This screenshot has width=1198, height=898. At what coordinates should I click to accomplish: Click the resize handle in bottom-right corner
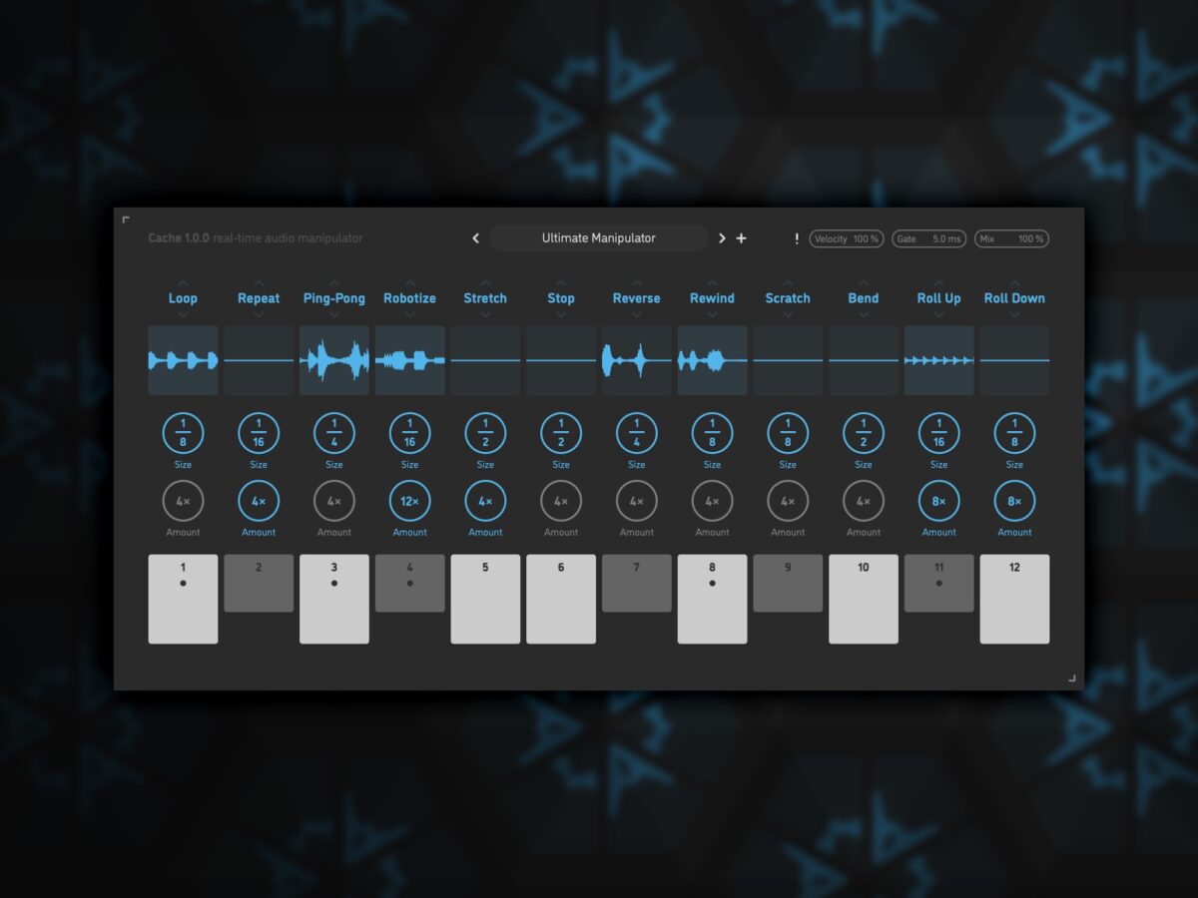click(1072, 678)
